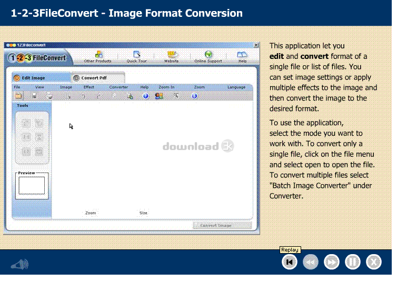Toggle the speaker audio icon
Image resolution: width=397 pixels, height=292 pixels.
pos(20,264)
